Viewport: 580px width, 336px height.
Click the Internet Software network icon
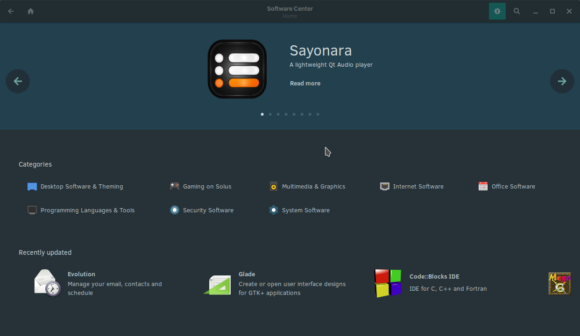pyautogui.click(x=385, y=187)
